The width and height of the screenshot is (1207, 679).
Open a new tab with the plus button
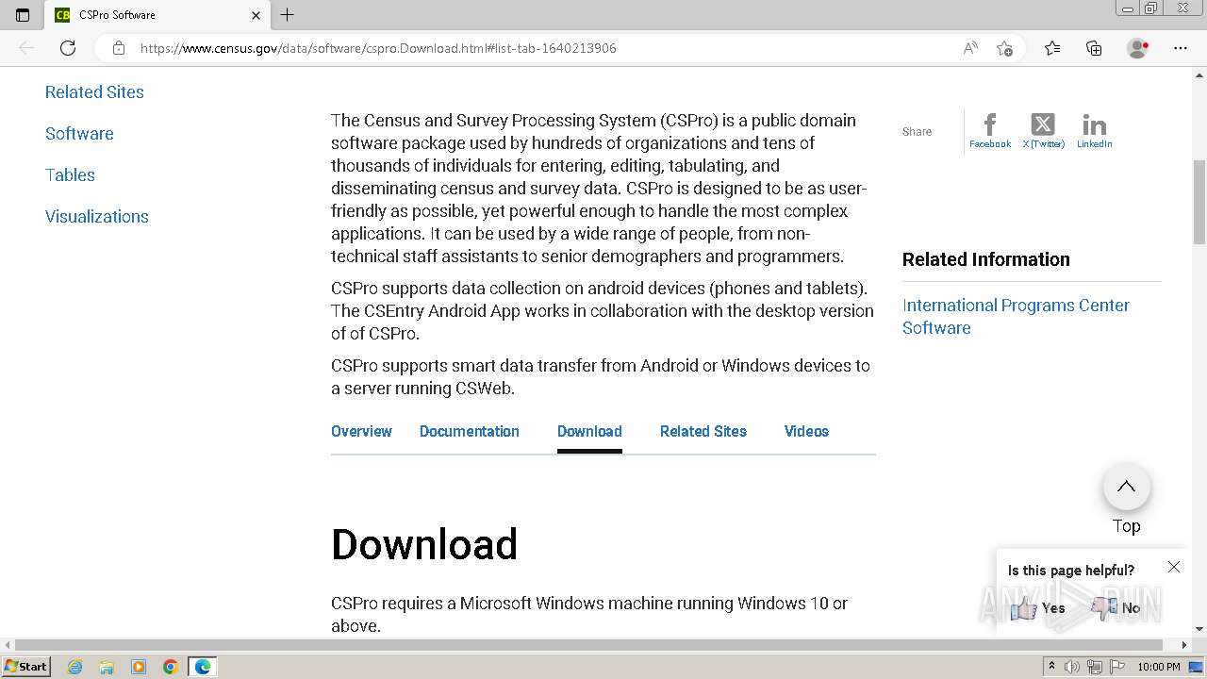[288, 14]
